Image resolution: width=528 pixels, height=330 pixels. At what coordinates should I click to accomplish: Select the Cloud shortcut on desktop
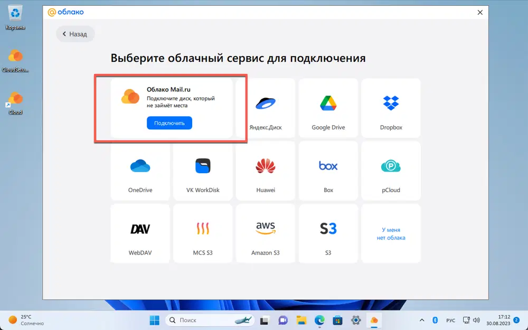click(x=15, y=103)
